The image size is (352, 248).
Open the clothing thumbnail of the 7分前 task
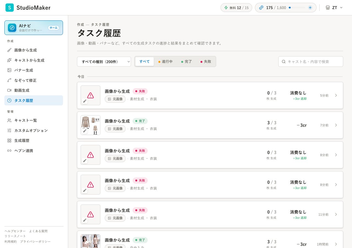pos(90,125)
